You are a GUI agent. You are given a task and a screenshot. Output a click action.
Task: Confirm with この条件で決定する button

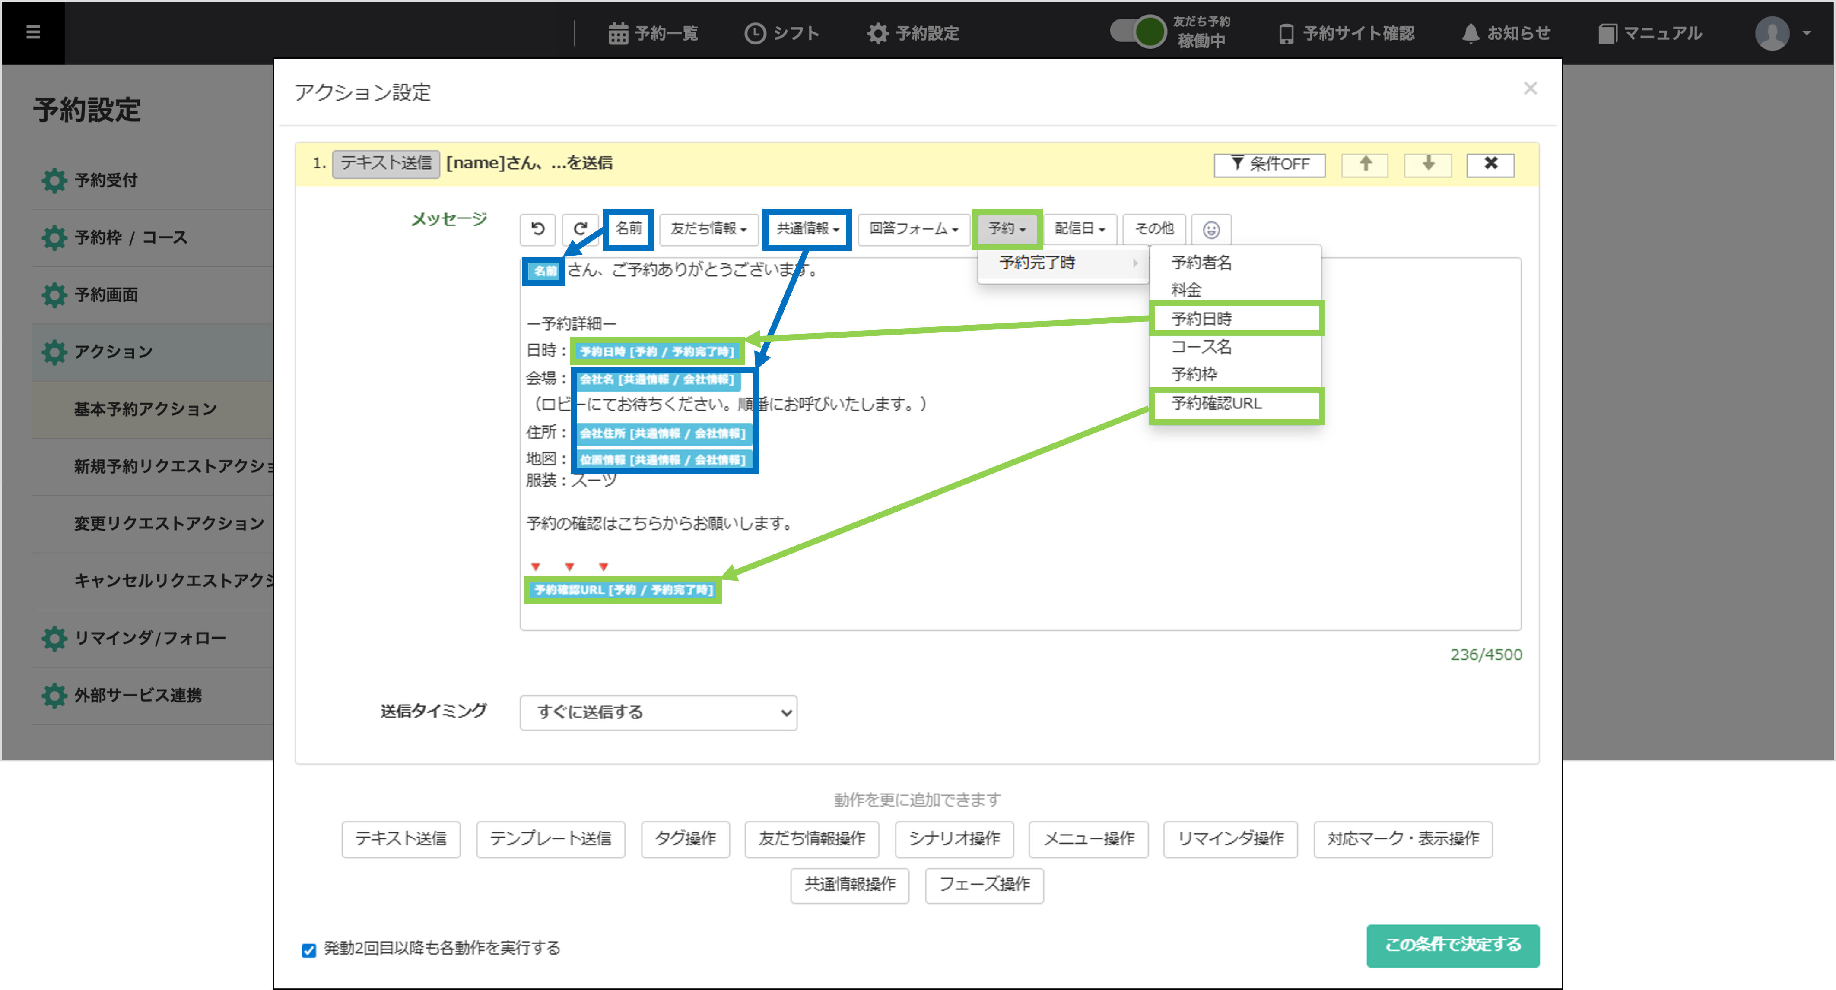[x=1452, y=945]
